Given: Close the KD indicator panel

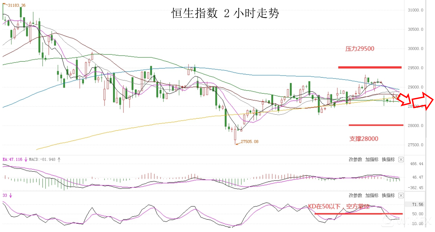Looking at the screenshot, I should [401, 196].
